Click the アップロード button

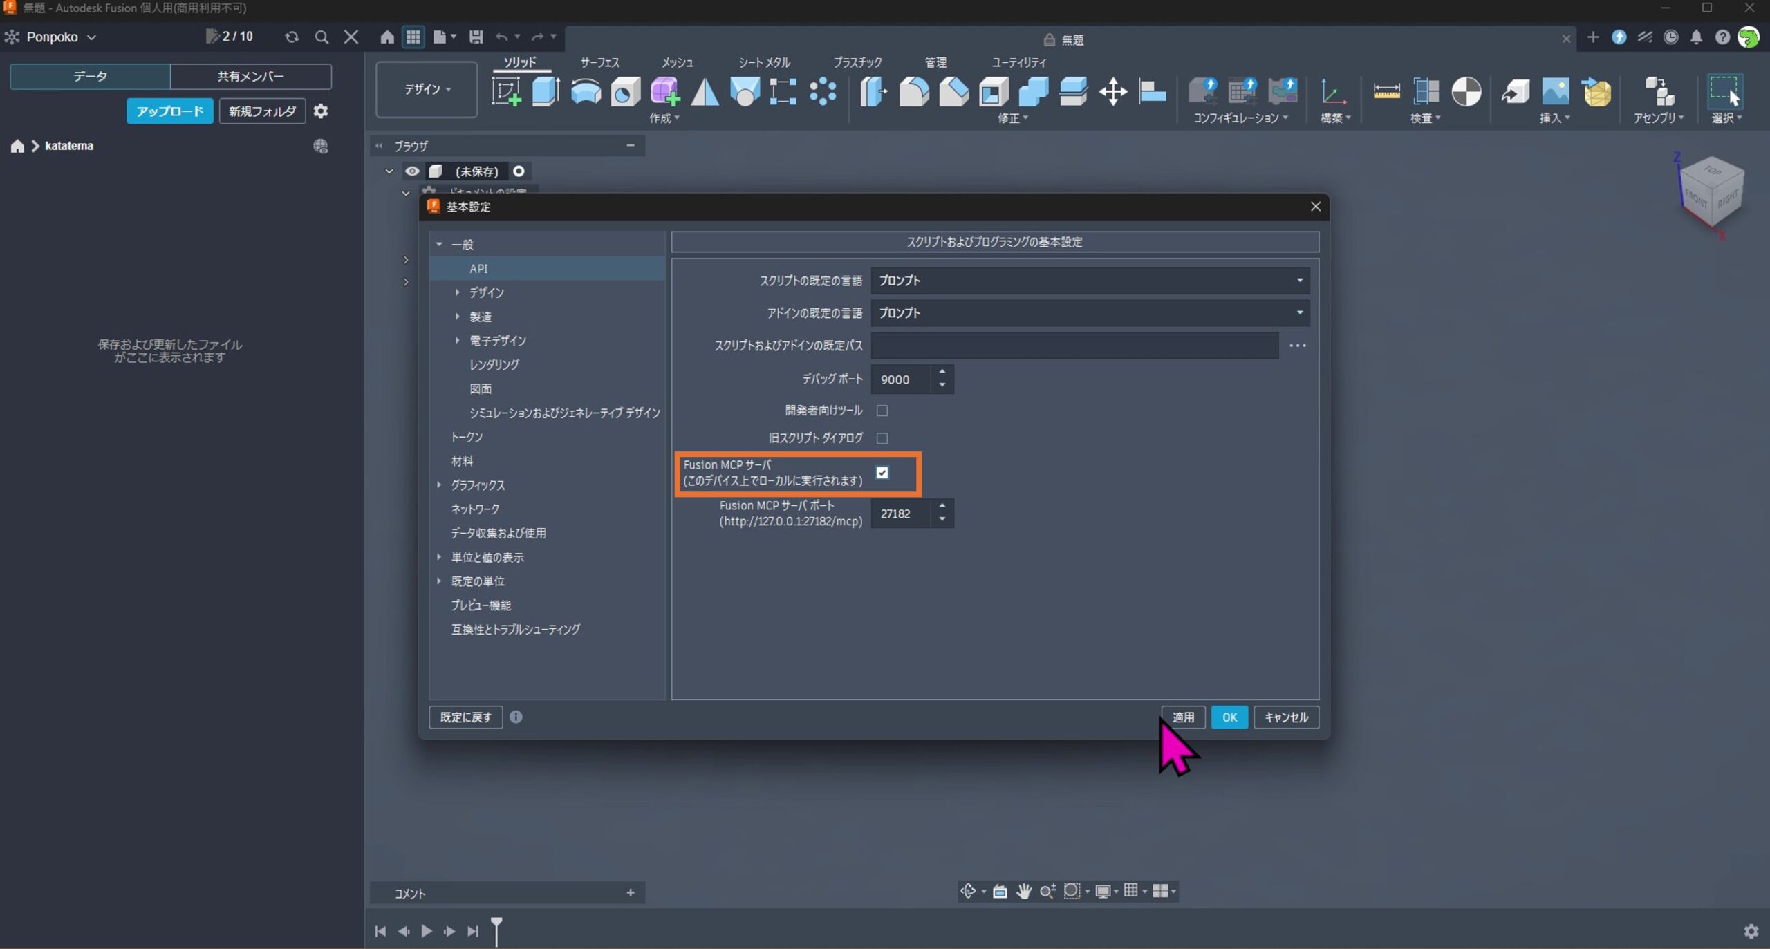pyautogui.click(x=169, y=111)
